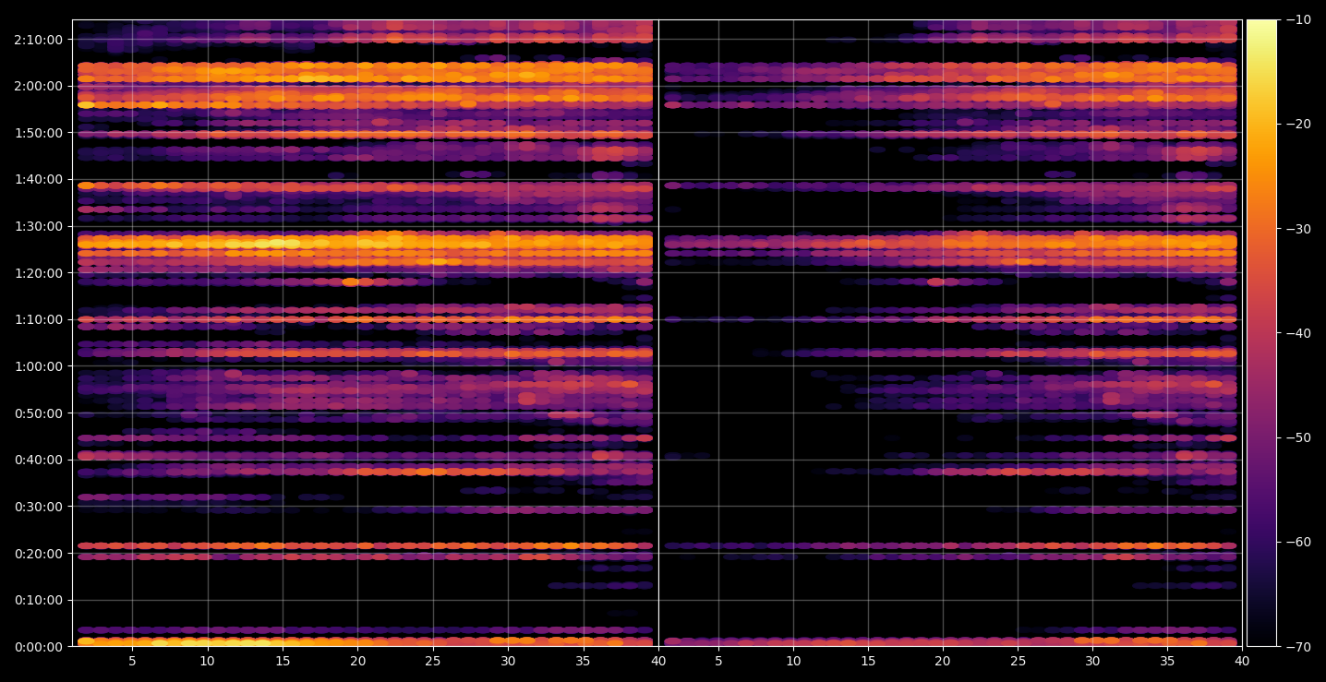Click x-axis label 5 of the left plot
1326x682 pixels.
pos(132,662)
